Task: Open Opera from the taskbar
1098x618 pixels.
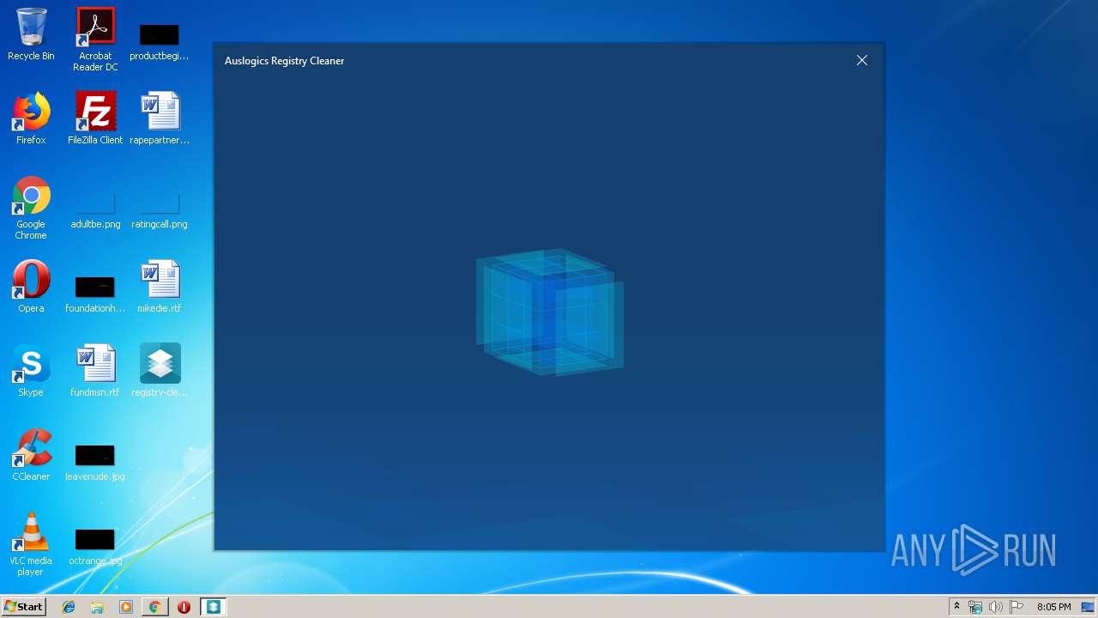Action: 184,607
